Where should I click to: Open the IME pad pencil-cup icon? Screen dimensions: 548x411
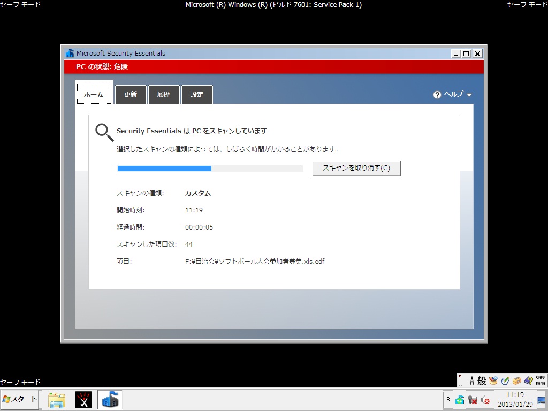tap(493, 380)
